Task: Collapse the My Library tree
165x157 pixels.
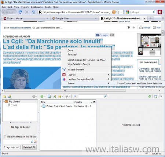Action: 4,102
